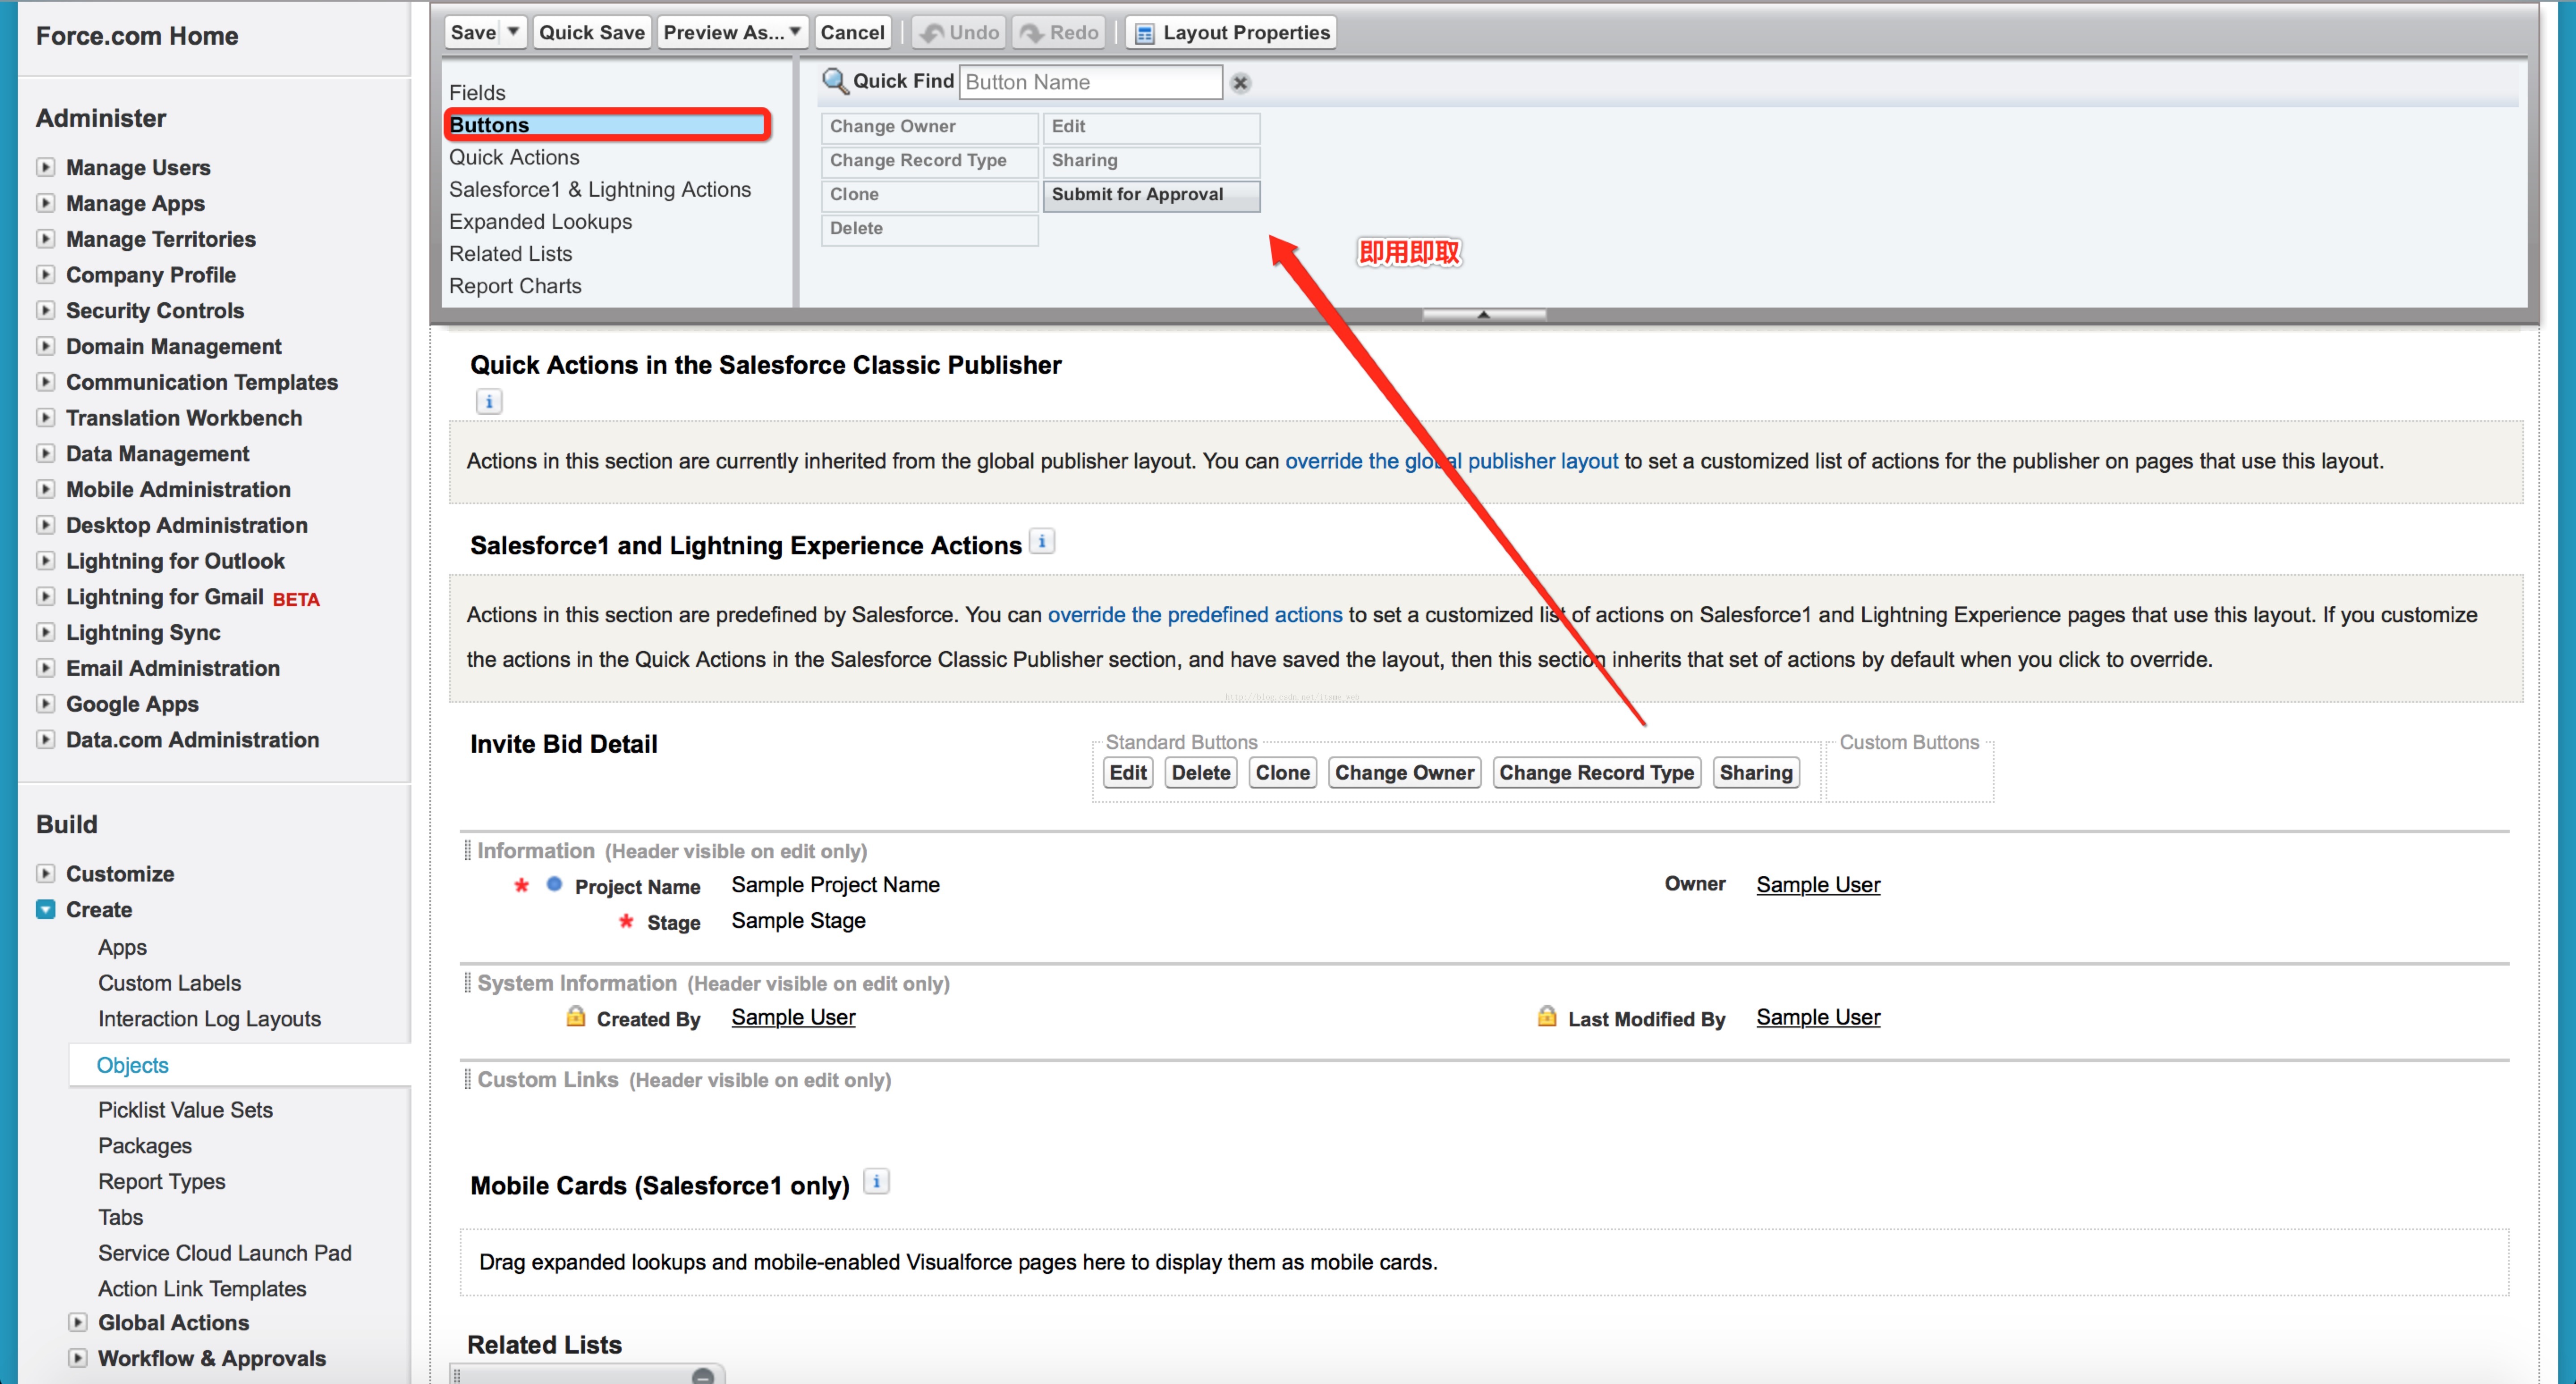Viewport: 2576px width, 1384px height.
Task: Select Buttons palette category
Action: (x=606, y=125)
